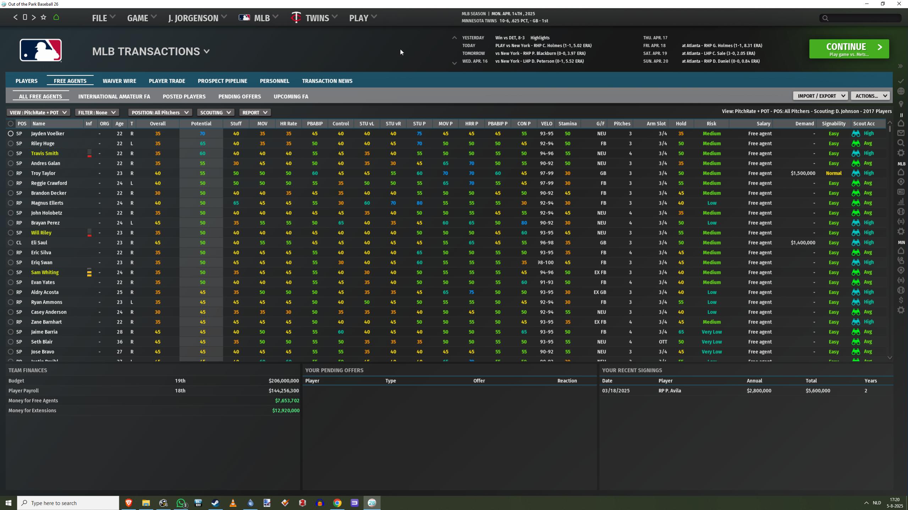Expand the POSITION: All Pitchers dropdown
Screen dimensions: 908x510
click(160, 112)
